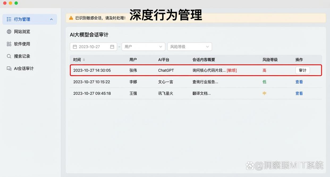Click the grid icon beside 软件使用
Image resolution: width=330 pixels, height=177 pixels.
pyautogui.click(x=9, y=44)
